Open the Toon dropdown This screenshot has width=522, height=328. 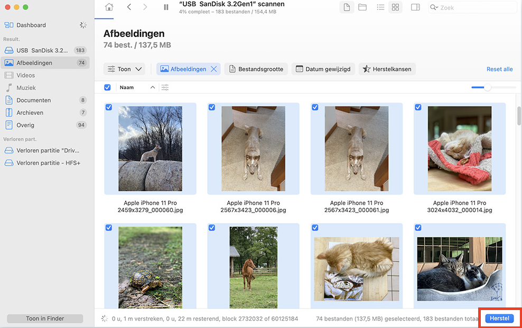pyautogui.click(x=125, y=69)
